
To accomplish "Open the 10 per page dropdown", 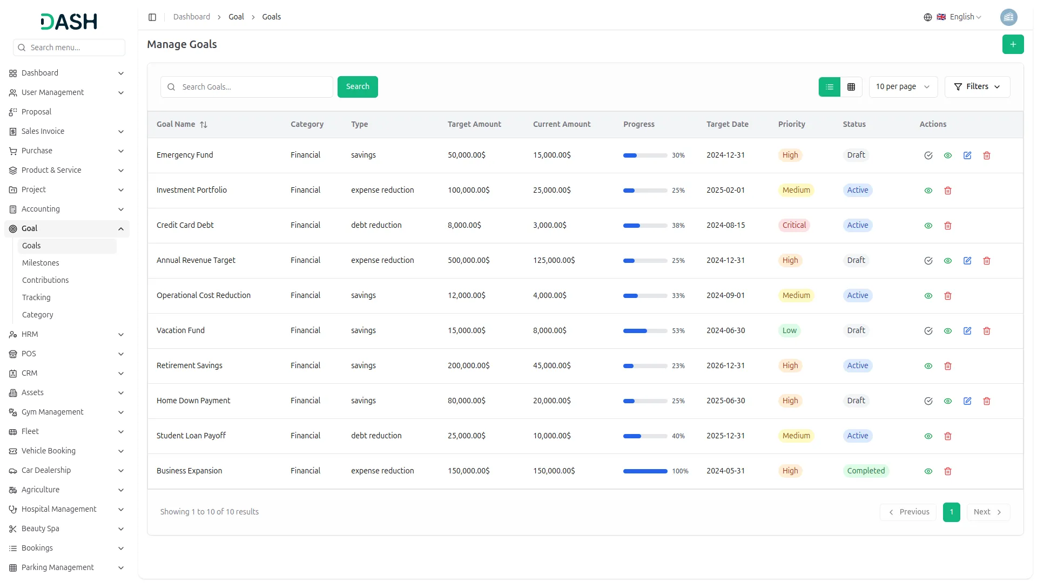I will [x=903, y=87].
